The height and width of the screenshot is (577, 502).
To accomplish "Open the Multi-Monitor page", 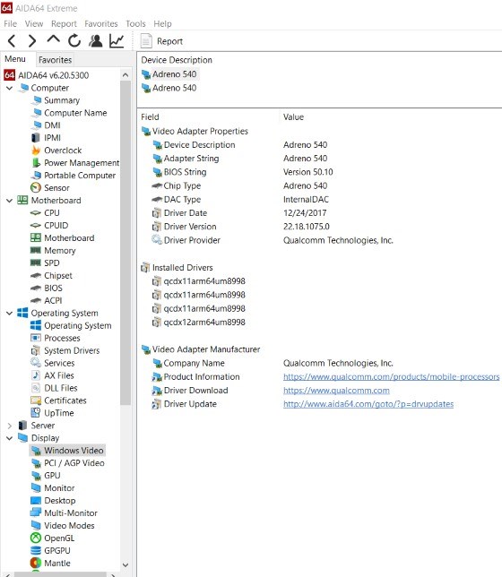I will (x=64, y=513).
